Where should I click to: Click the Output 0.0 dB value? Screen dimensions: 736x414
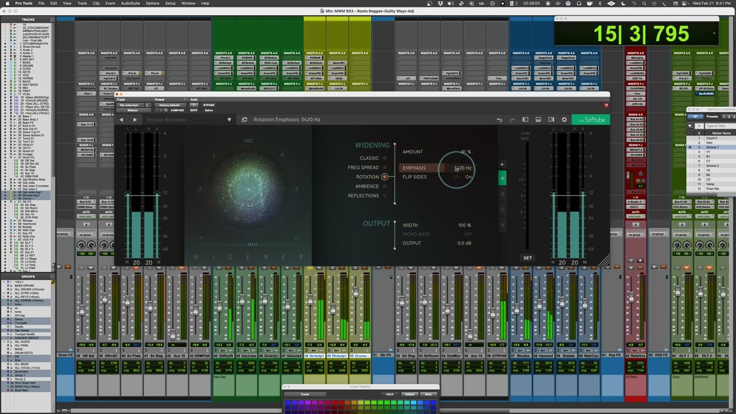[x=464, y=243]
